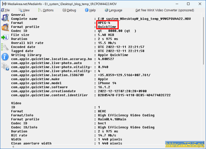Select the Complete name file path value
The image size is (206, 149).
144,19
